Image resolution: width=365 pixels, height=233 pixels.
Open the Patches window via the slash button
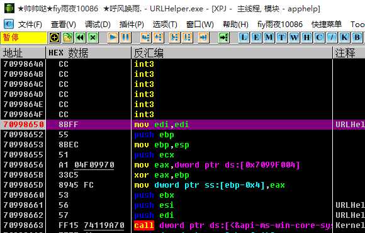click(x=332, y=38)
